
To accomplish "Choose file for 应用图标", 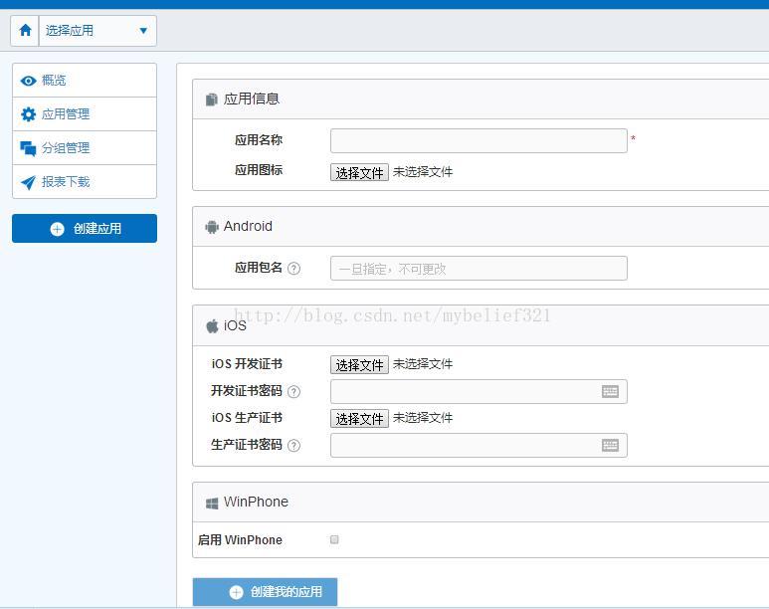I will (359, 172).
